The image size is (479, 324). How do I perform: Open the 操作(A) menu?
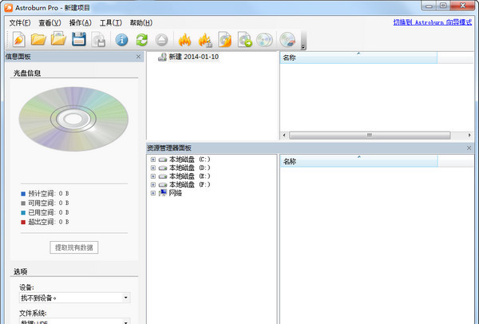tap(81, 23)
